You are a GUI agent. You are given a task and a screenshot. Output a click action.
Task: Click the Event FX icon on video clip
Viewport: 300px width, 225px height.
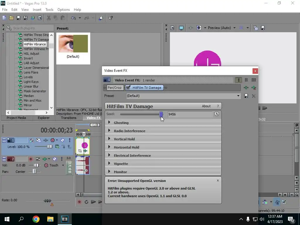pos(85,151)
